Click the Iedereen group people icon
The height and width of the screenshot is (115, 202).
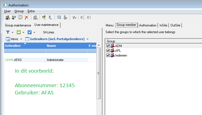pyautogui.click(x=112, y=55)
